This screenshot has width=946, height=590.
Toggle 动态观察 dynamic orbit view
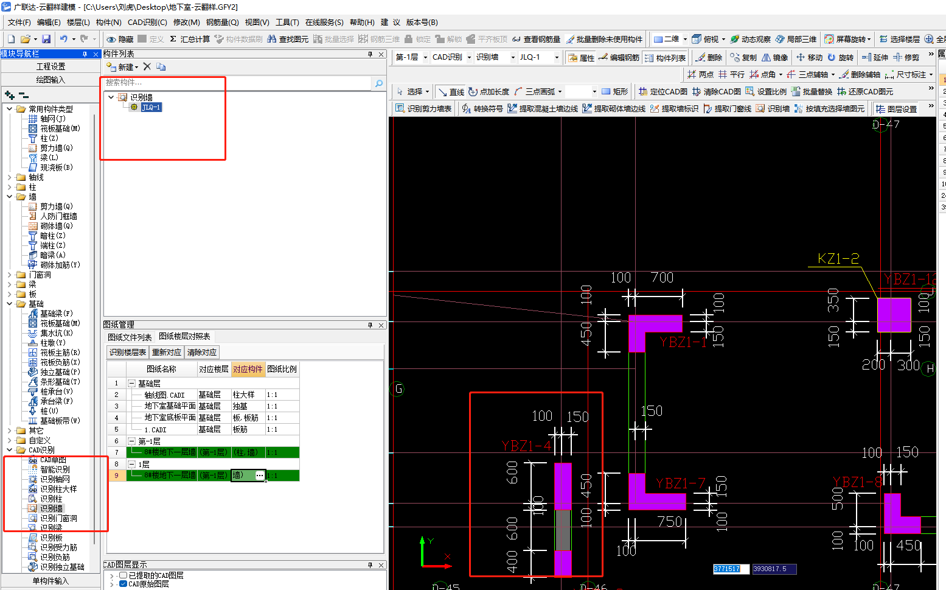pos(750,39)
